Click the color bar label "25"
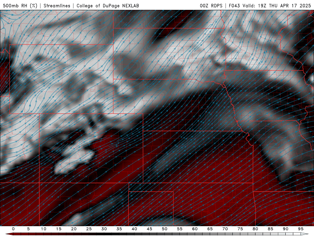314x236 pixels. (89, 229)
